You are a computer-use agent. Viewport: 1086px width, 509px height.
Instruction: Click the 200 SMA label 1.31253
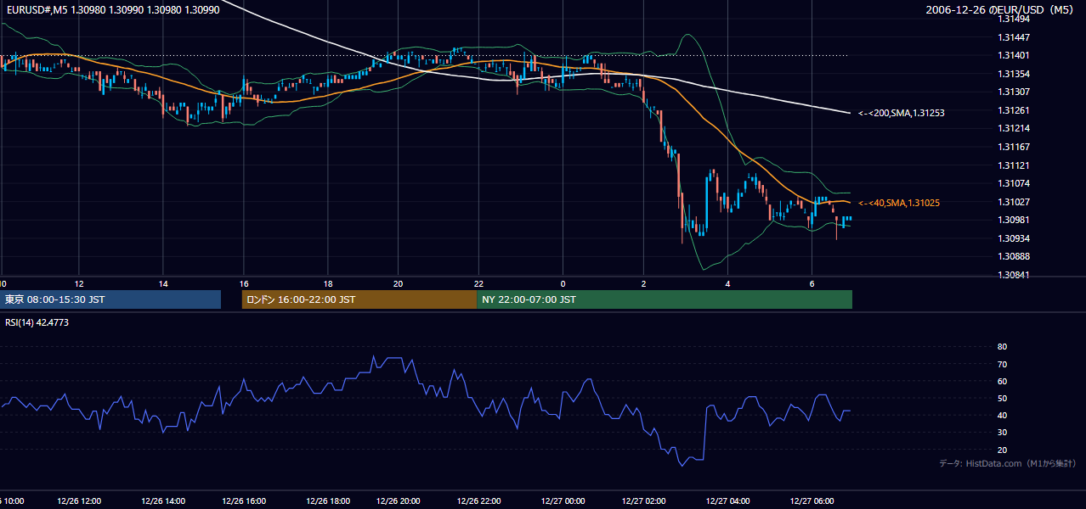coord(901,113)
